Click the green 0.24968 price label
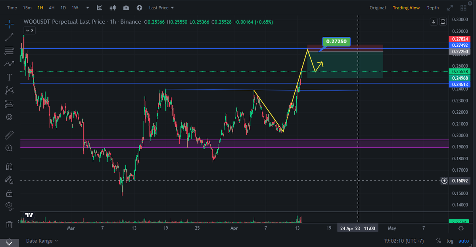Viewport: 476px width, 247px height. point(460,78)
